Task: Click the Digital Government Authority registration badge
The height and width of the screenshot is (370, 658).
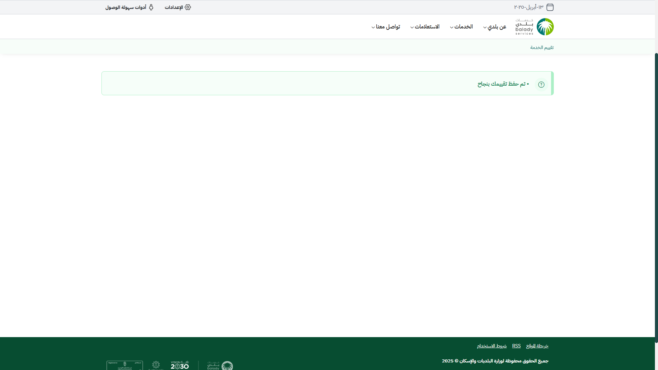Action: coord(125,366)
